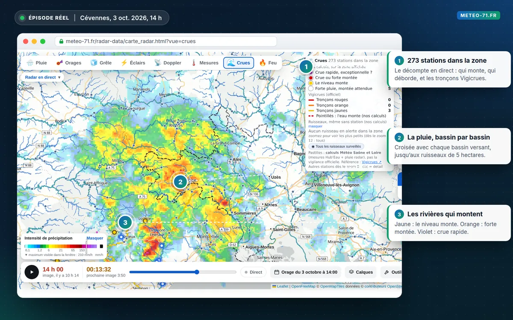Click the white circle icon beside Forte pluie
The height and width of the screenshot is (320, 513).
tap(311, 88)
